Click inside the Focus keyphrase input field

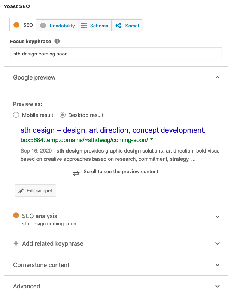pyautogui.click(x=116, y=53)
